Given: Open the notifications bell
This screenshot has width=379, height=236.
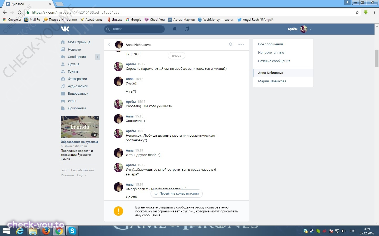Looking at the screenshot, I should click(x=175, y=29).
